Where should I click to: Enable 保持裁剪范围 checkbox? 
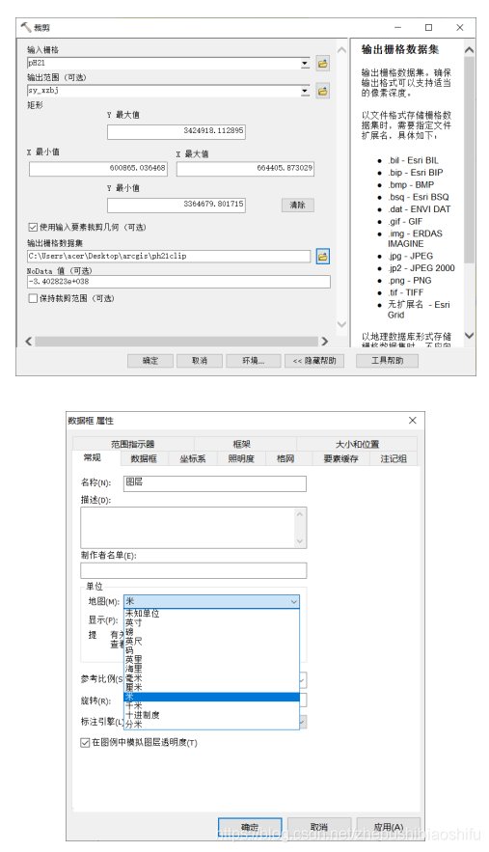click(33, 298)
